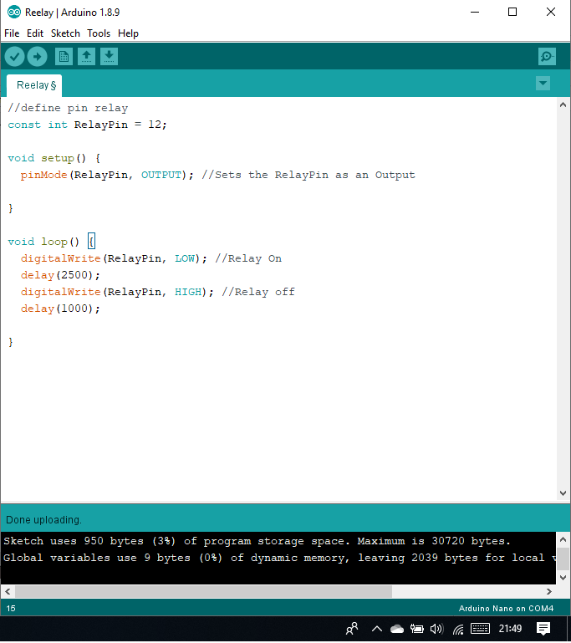Open the volume speaker tray icon

coord(436,629)
